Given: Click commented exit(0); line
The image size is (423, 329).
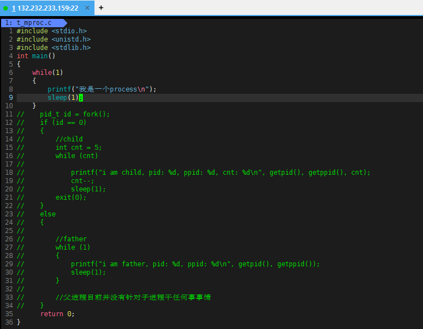Looking at the screenshot, I should coord(71,198).
